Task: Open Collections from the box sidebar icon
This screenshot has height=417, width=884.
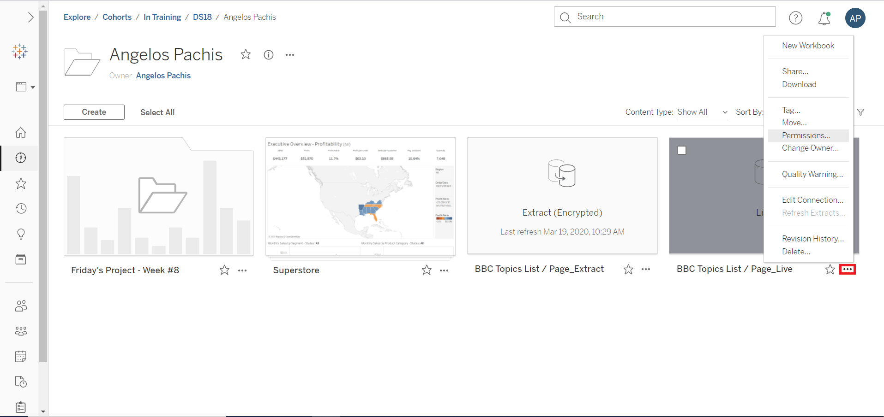Action: [x=20, y=259]
